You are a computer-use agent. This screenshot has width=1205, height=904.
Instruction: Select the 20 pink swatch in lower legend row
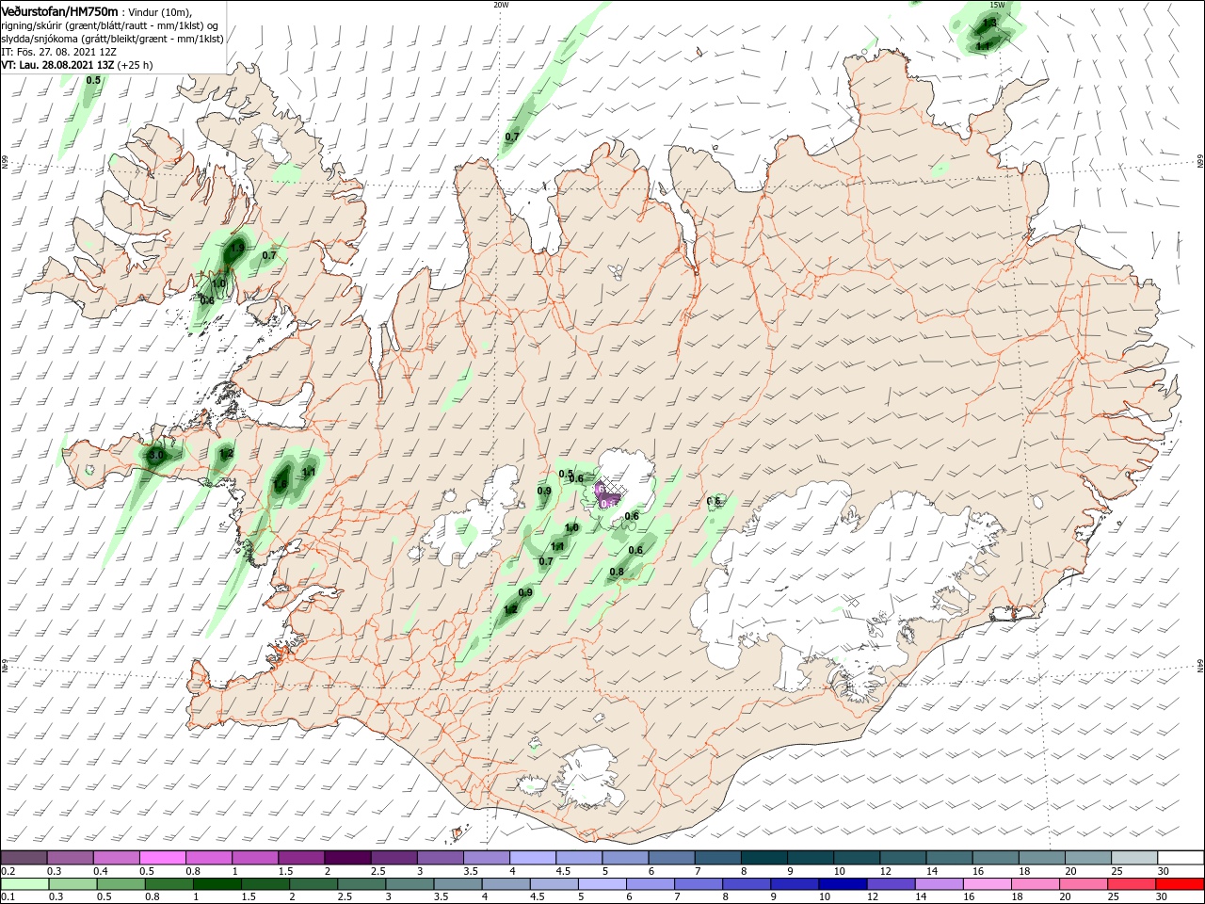coord(1084,884)
